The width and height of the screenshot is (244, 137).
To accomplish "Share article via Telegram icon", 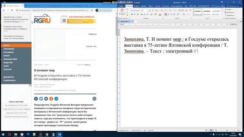I will pos(56,99).
